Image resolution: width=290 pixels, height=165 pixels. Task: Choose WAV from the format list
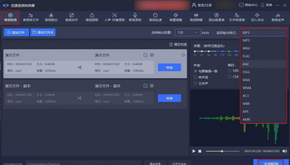pyautogui.click(x=263, y=48)
